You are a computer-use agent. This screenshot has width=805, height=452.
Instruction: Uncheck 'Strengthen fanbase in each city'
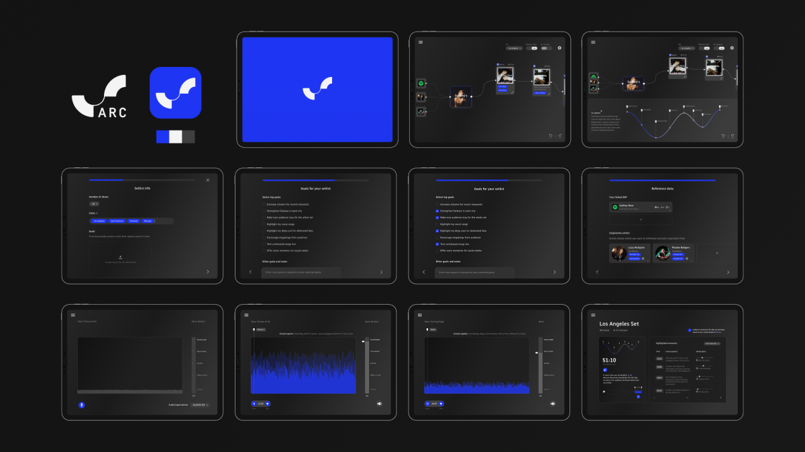437,211
